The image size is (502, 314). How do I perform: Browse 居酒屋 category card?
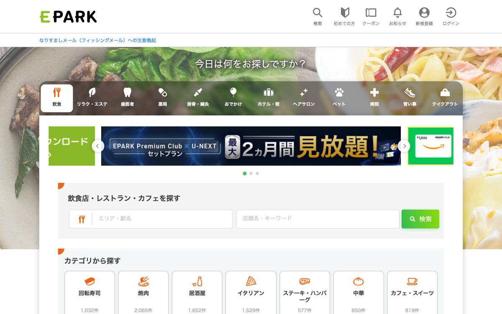pos(197,293)
